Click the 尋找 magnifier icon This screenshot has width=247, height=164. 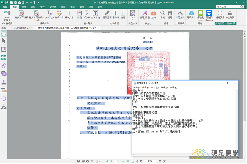(x=163, y=15)
